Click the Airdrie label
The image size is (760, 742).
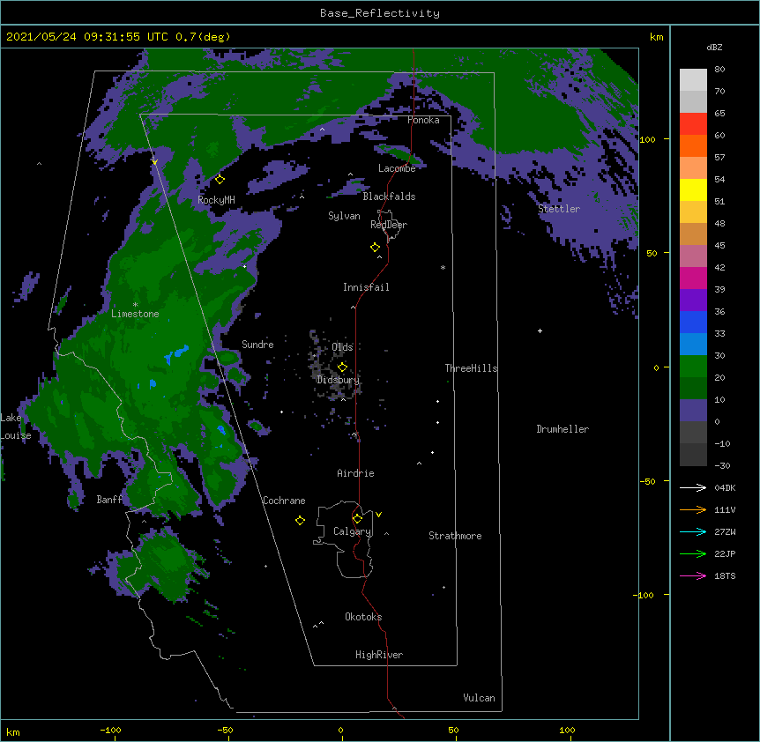[x=355, y=473]
